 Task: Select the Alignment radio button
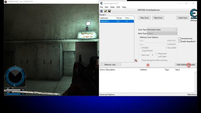[x=157, y=54]
